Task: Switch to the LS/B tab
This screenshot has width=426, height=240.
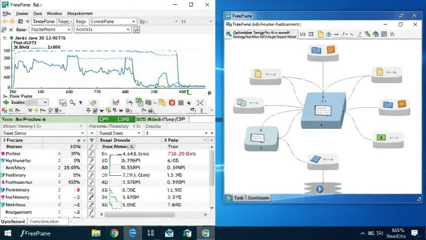Action: [x=123, y=119]
